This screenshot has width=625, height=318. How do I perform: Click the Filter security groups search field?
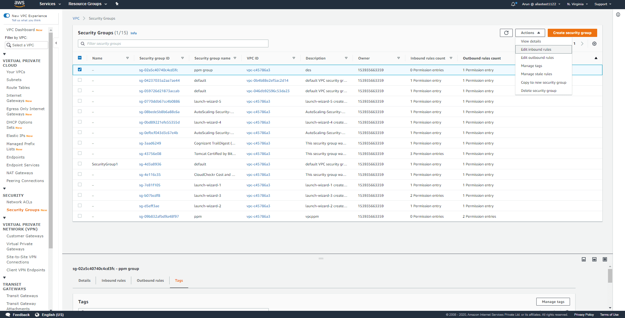coord(173,43)
